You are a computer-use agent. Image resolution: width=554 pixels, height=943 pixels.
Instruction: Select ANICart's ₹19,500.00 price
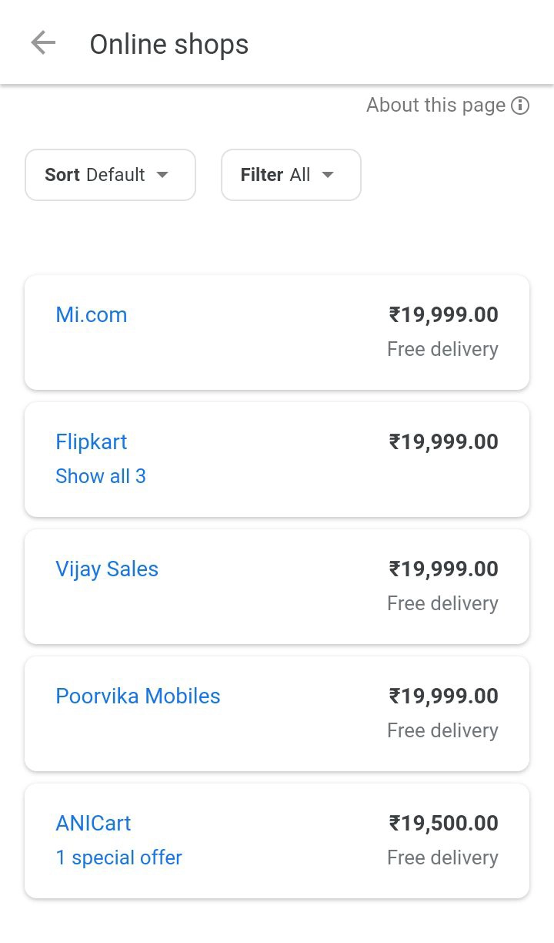tap(443, 823)
